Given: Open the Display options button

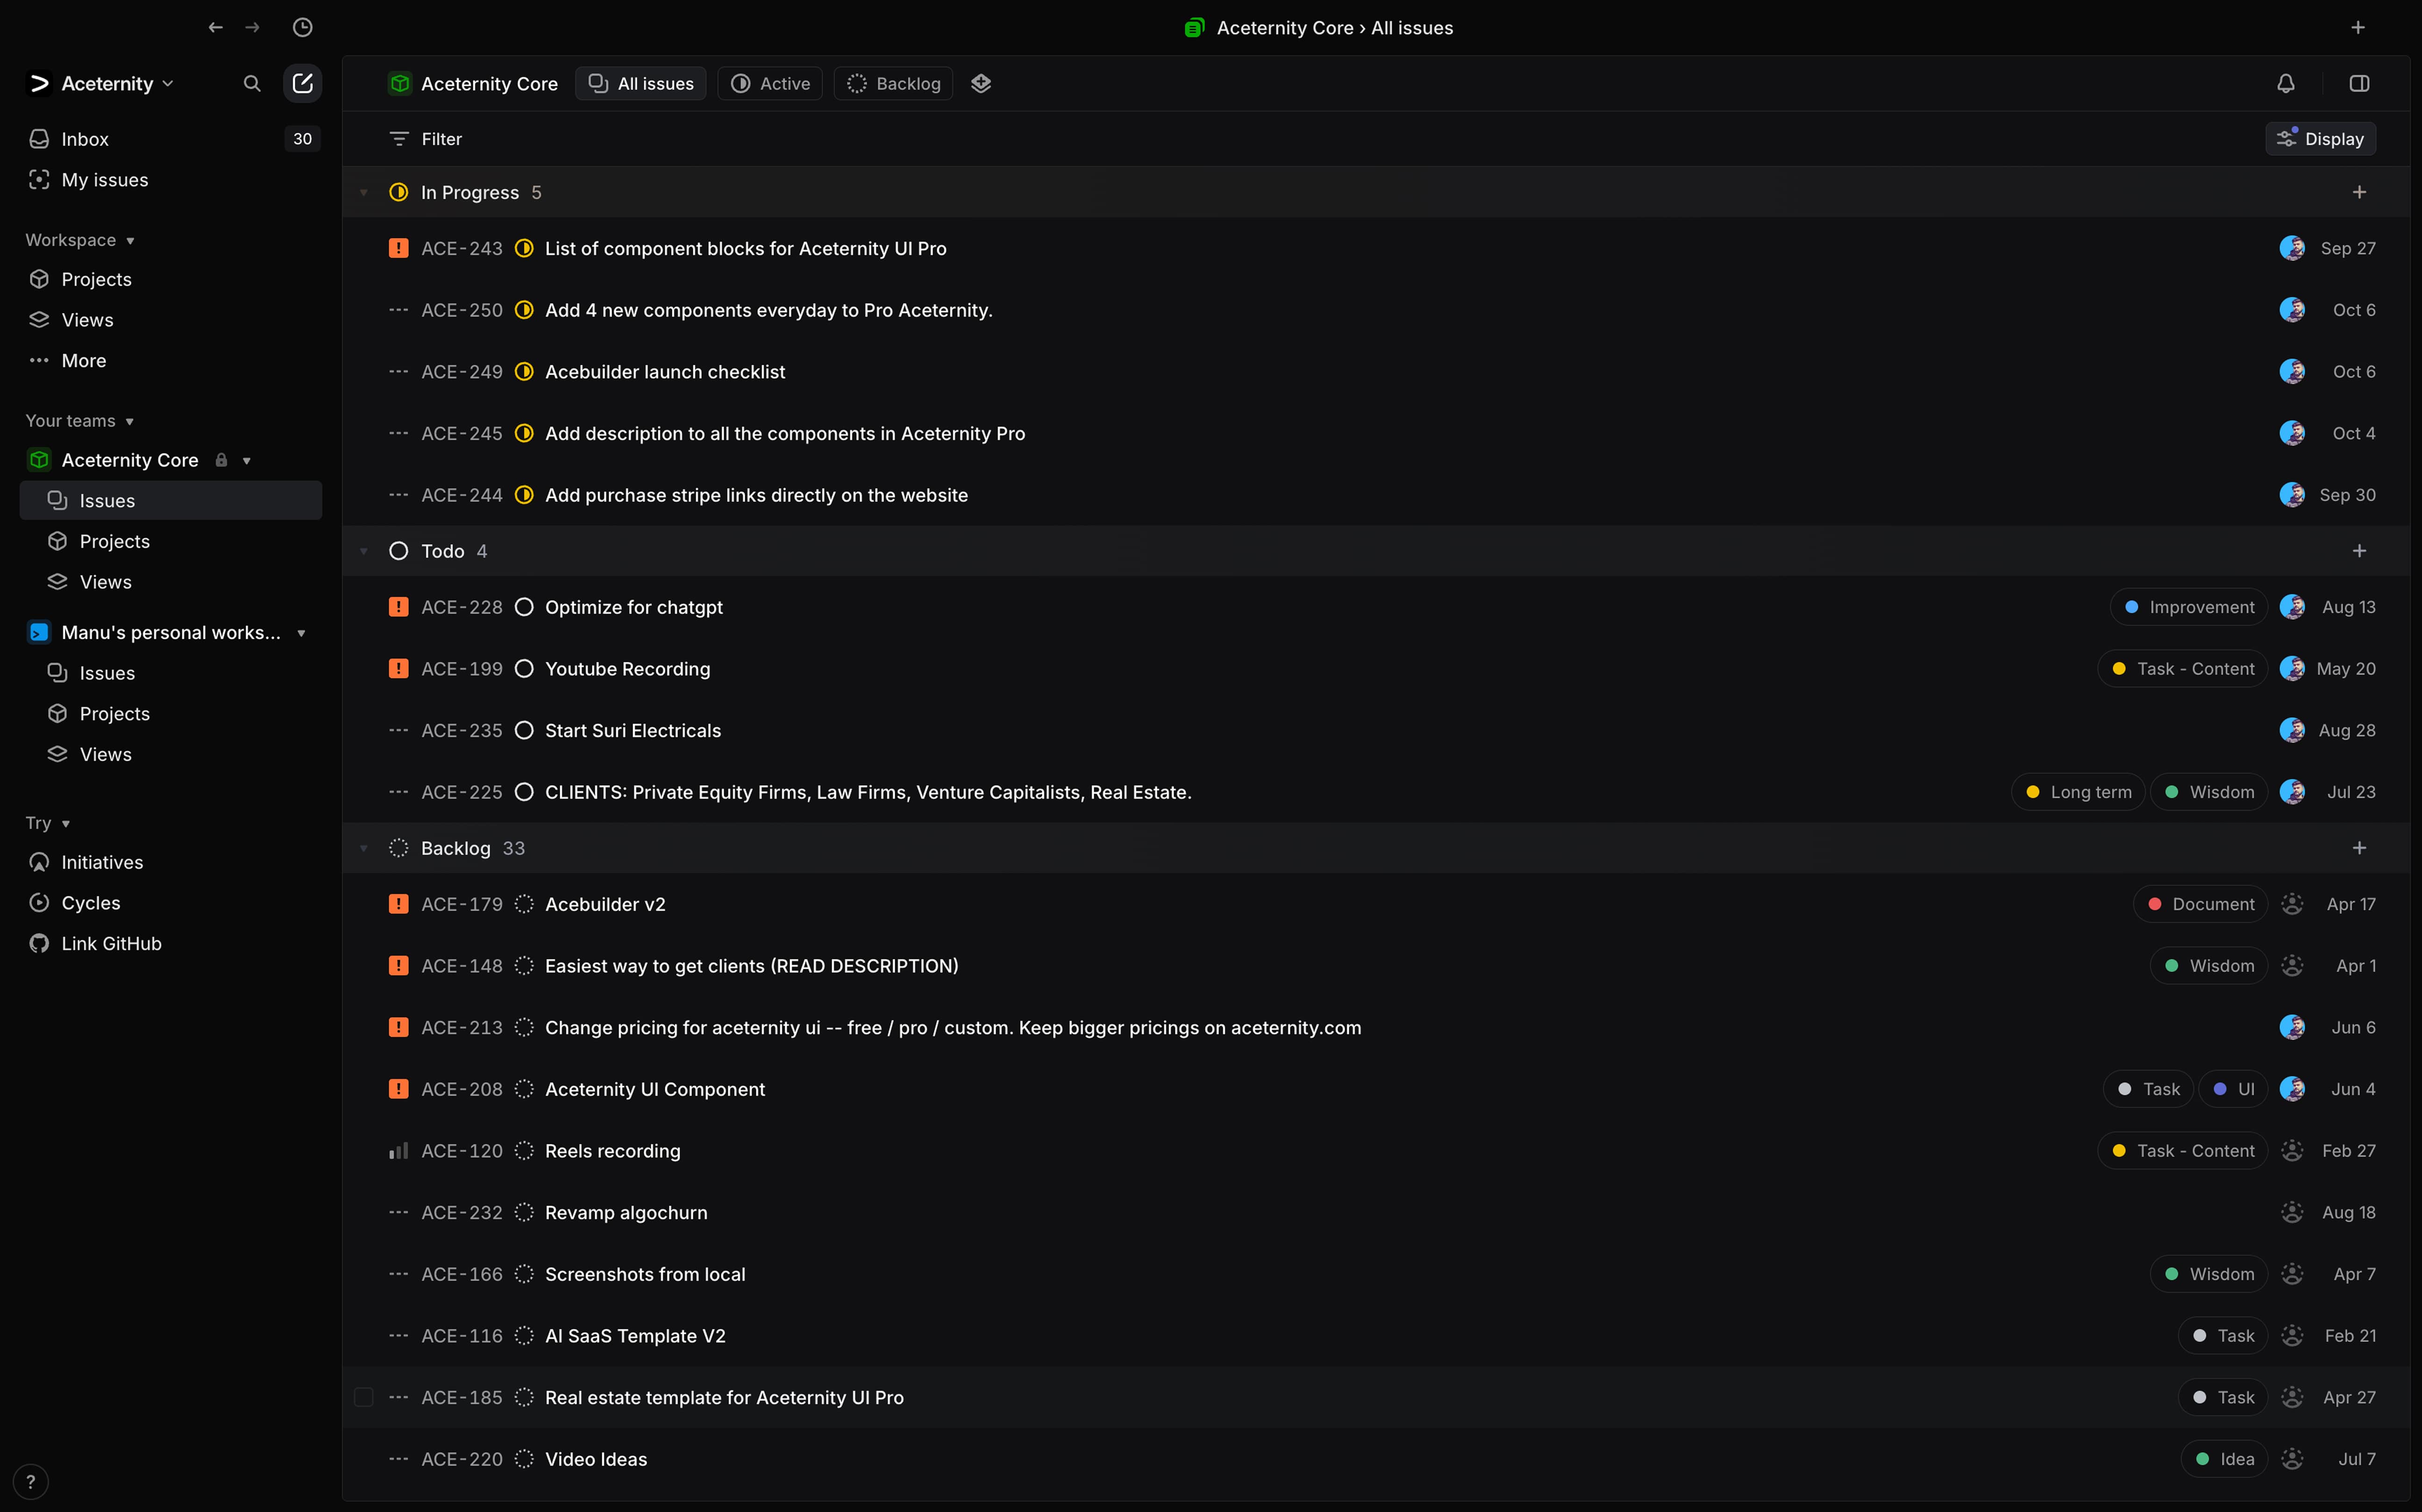Looking at the screenshot, I should [2320, 139].
